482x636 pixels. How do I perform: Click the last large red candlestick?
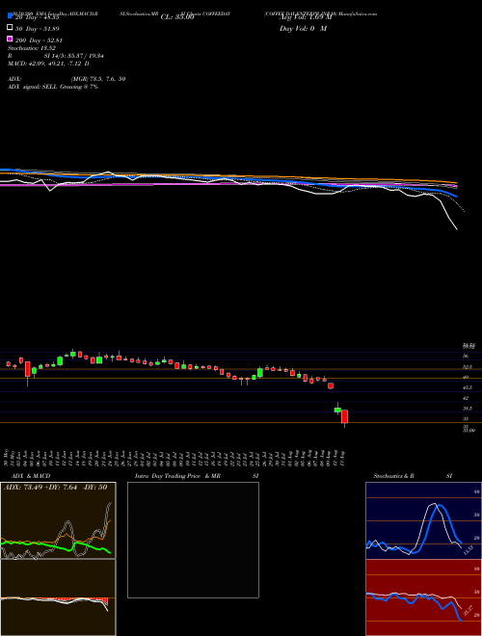[x=344, y=416]
